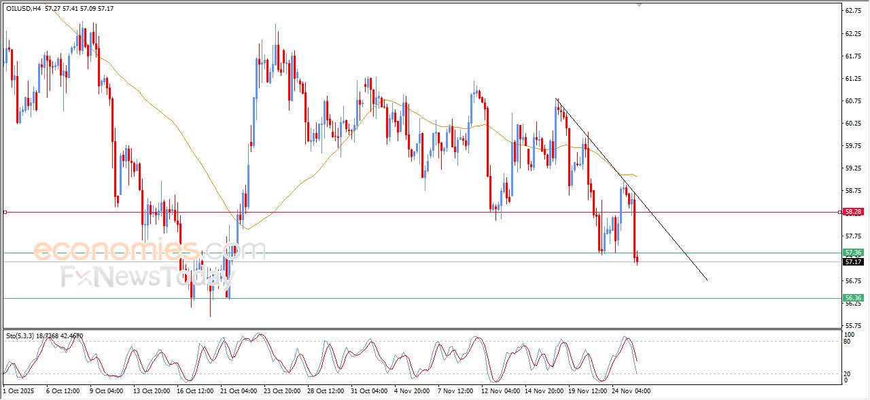870x400 pixels.
Task: Click the 12 Nov 04:00 time label
Action: [x=500, y=390]
